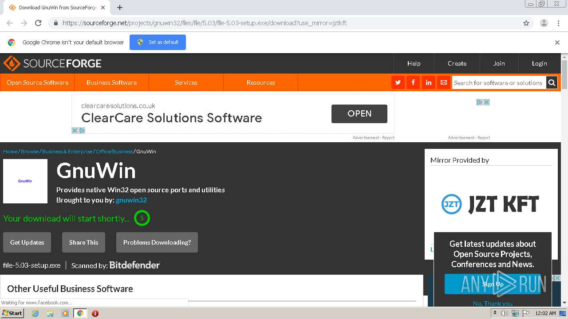The image size is (568, 319).
Task: Click Login in top navigation
Action: coord(540,63)
